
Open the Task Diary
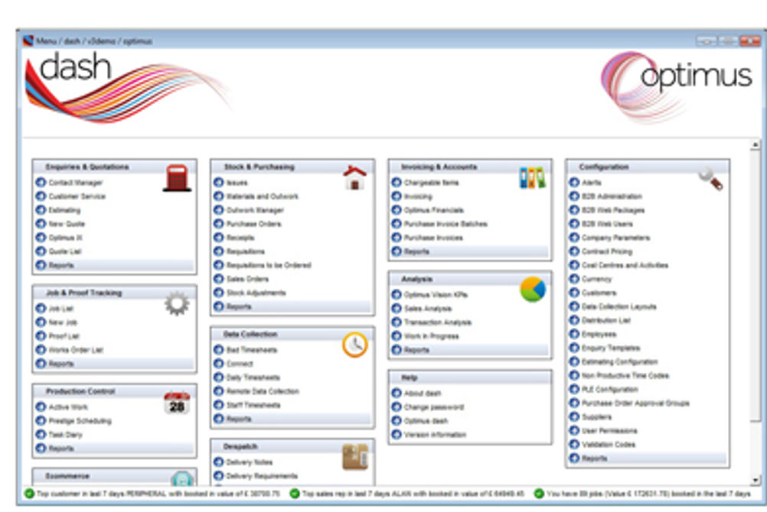[x=65, y=434]
